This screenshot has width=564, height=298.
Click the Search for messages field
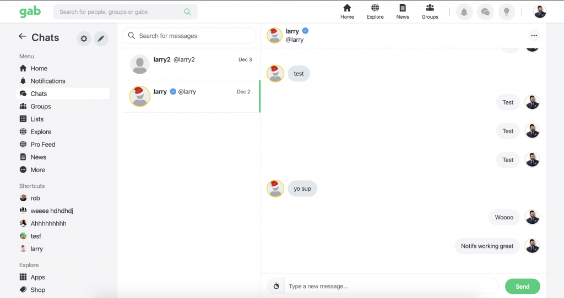(x=189, y=36)
